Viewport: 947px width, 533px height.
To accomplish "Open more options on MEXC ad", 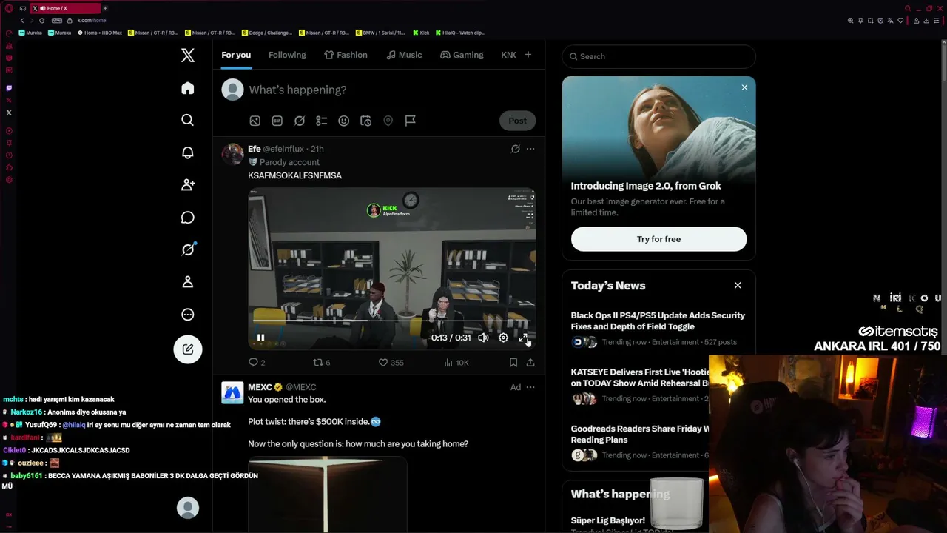I will point(530,387).
